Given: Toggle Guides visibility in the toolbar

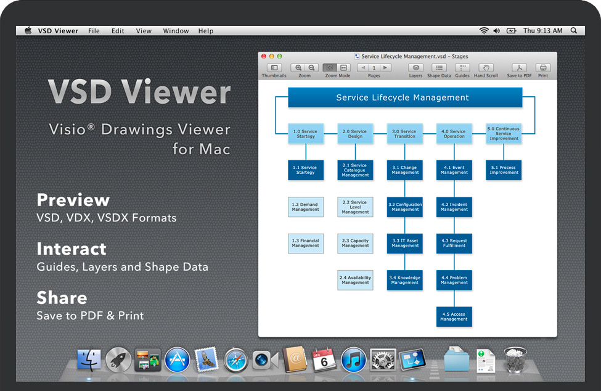Looking at the screenshot, I should (462, 68).
